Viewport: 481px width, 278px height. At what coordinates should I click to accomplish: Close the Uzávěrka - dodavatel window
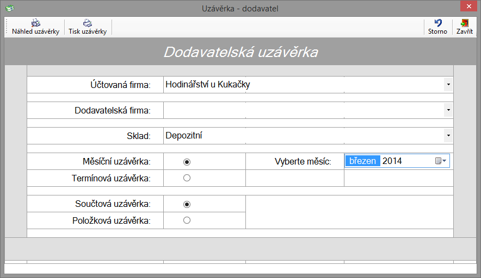coord(468,6)
